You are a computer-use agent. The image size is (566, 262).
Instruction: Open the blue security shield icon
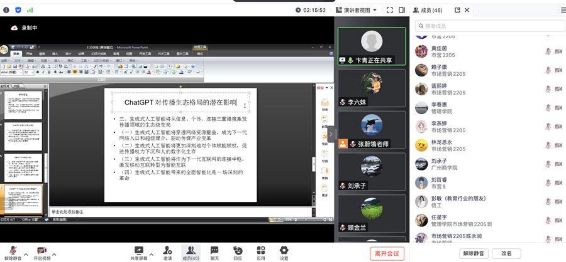pyautogui.click(x=18, y=10)
